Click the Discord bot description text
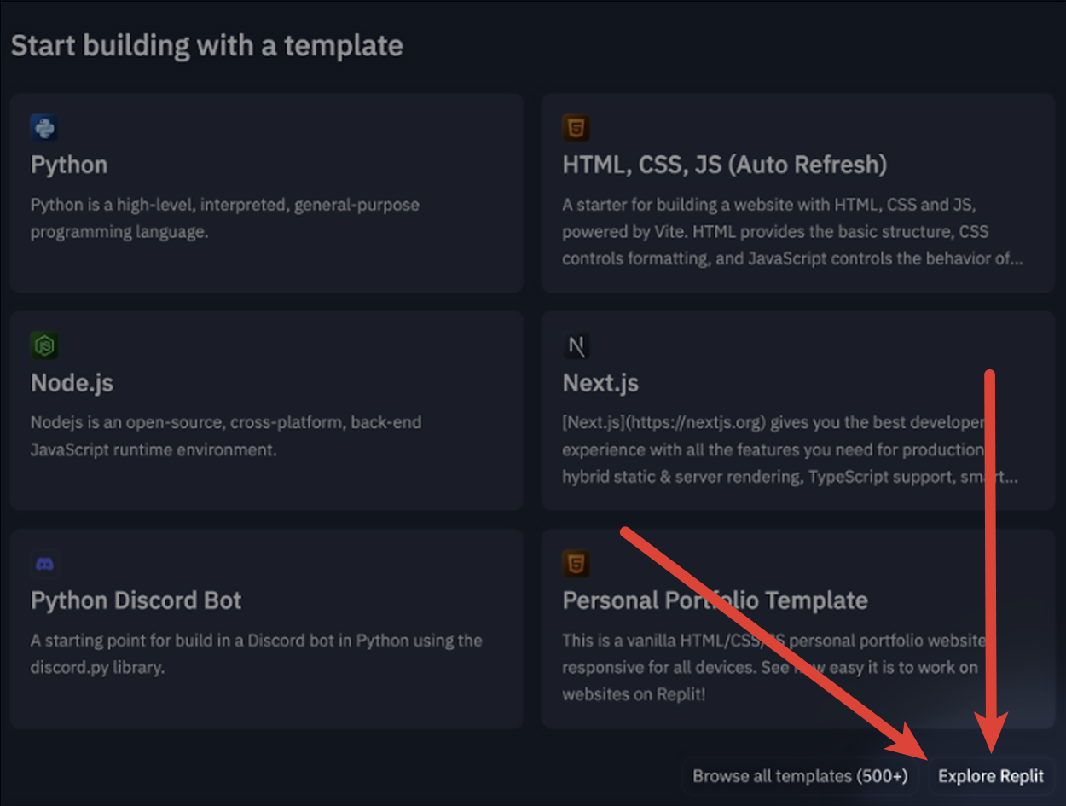This screenshot has height=806, width=1066. tap(257, 654)
